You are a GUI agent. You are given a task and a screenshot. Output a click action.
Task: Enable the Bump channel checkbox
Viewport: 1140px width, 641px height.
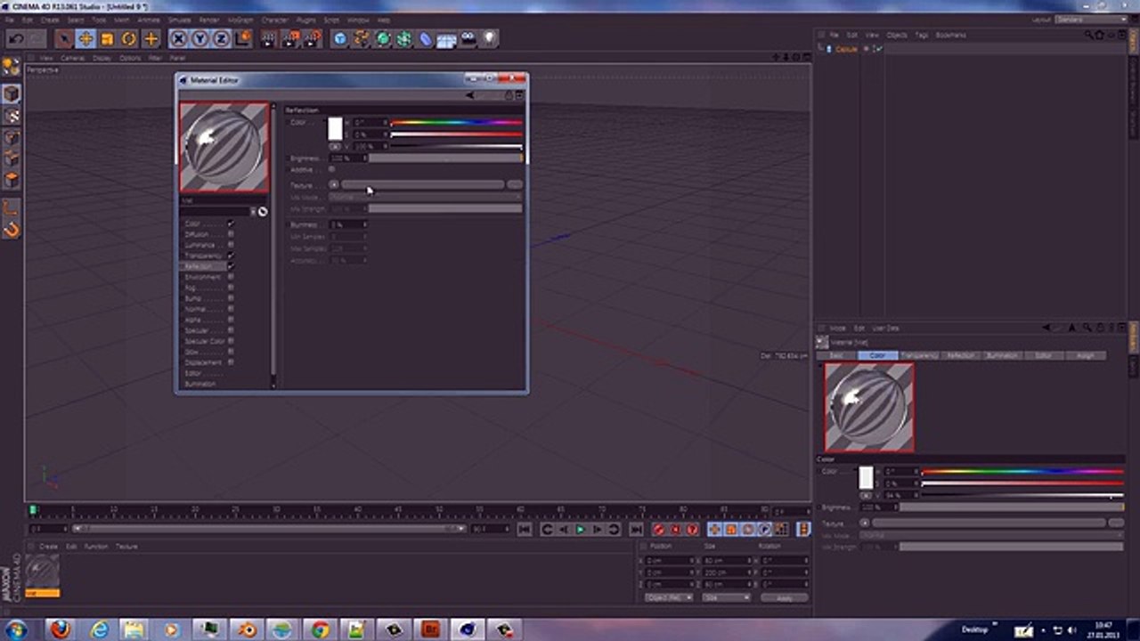(231, 298)
